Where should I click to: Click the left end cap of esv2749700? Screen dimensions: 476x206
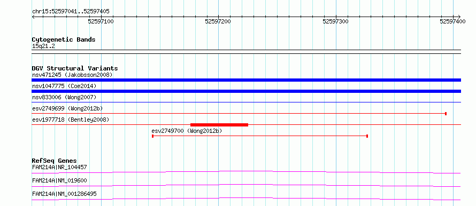click(x=153, y=136)
